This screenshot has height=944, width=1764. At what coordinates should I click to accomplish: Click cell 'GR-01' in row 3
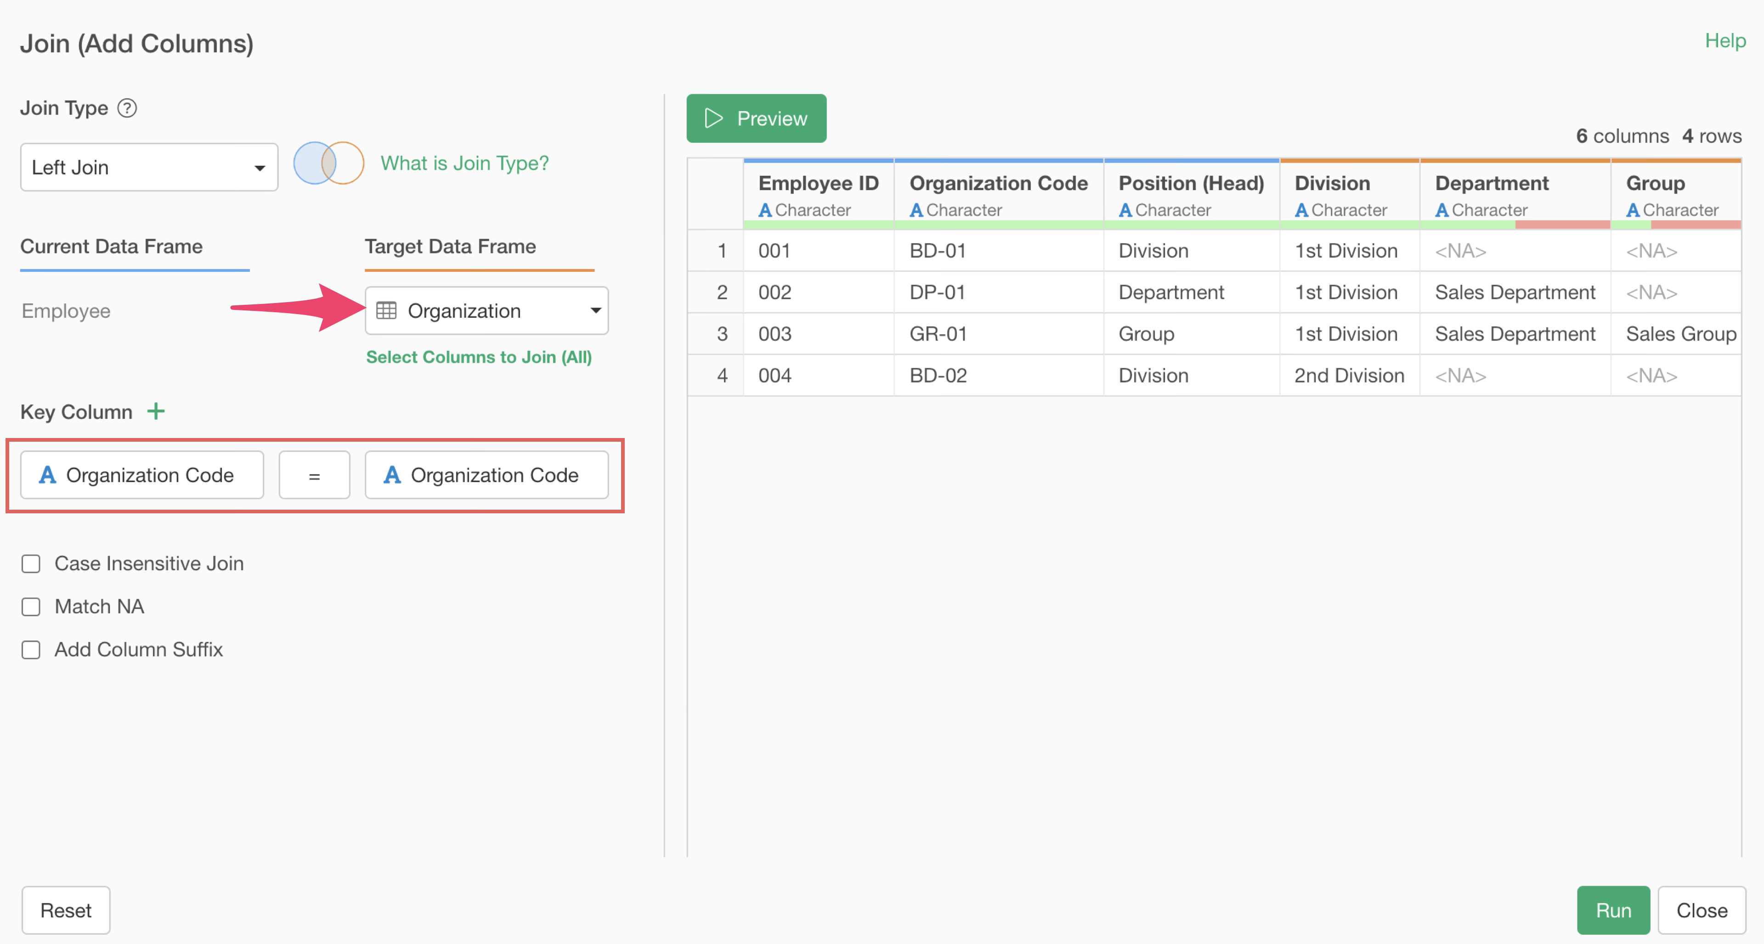click(998, 334)
